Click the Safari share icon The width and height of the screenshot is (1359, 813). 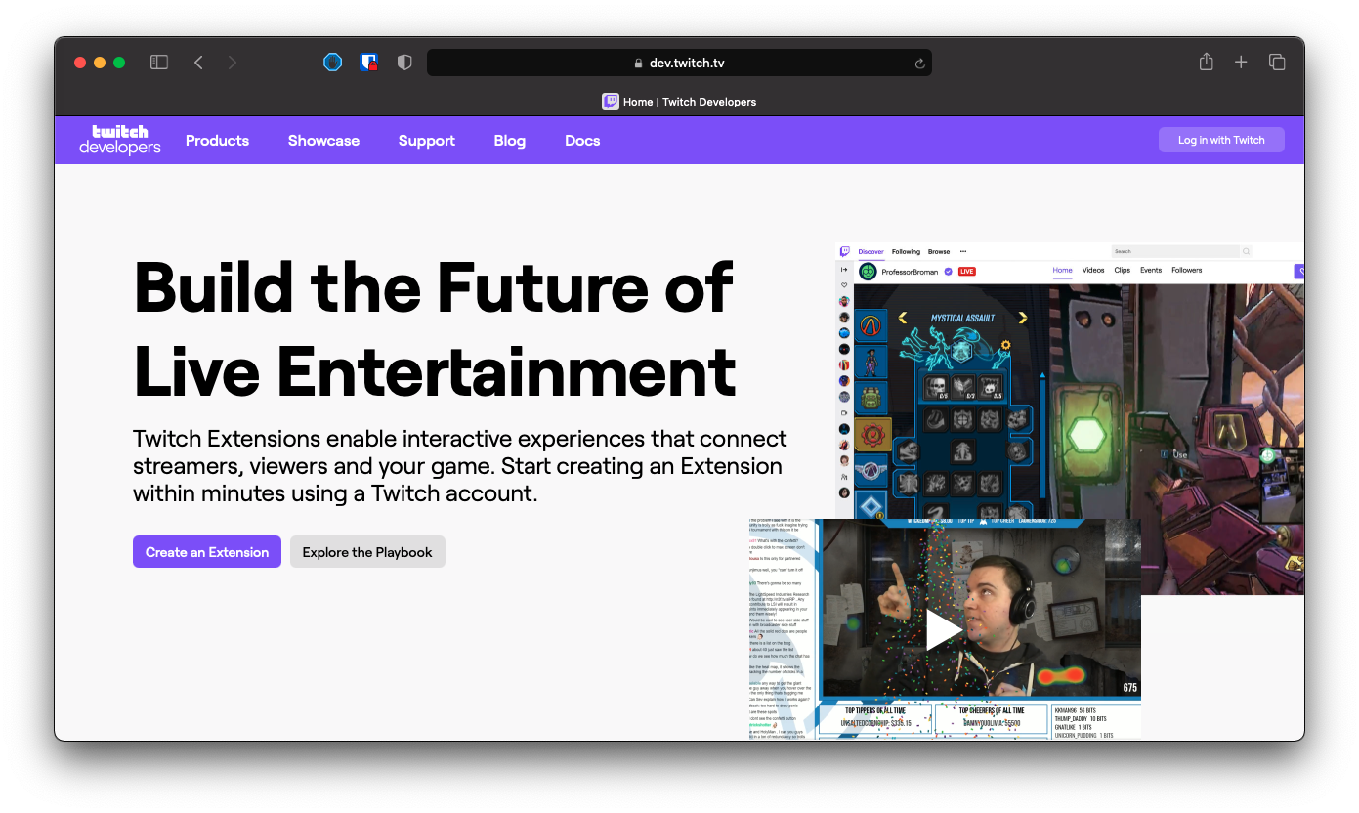[x=1206, y=62]
